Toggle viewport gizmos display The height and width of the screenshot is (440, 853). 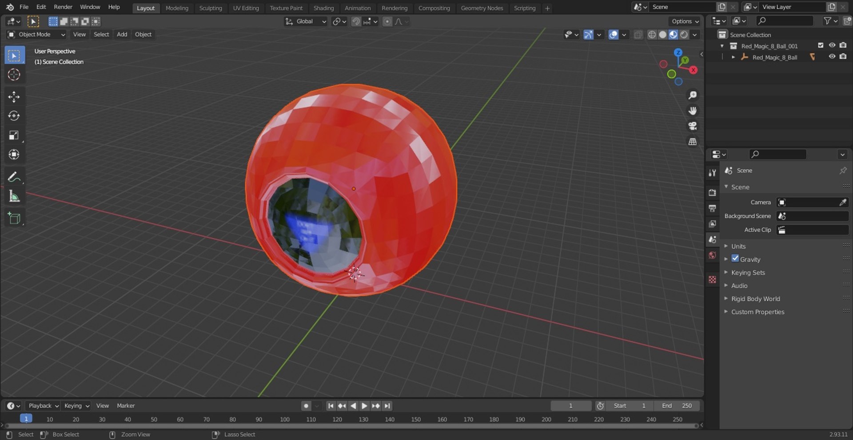[x=588, y=35]
